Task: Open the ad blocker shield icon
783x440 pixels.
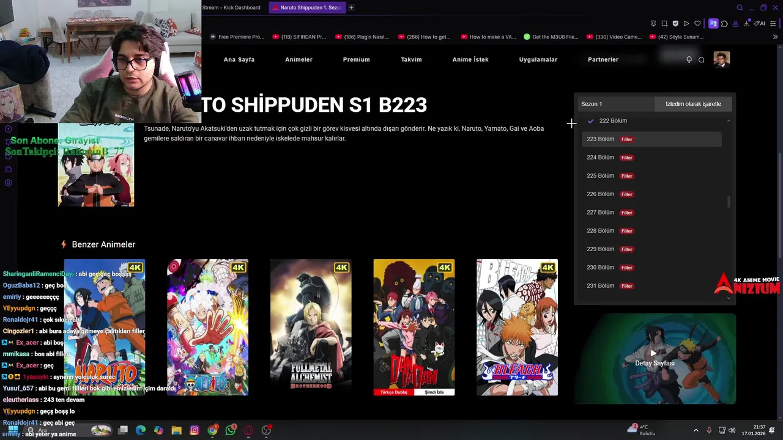Action: [675, 23]
